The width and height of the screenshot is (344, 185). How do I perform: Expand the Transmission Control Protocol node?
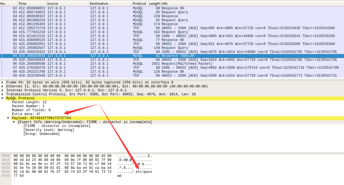click(x=2, y=94)
